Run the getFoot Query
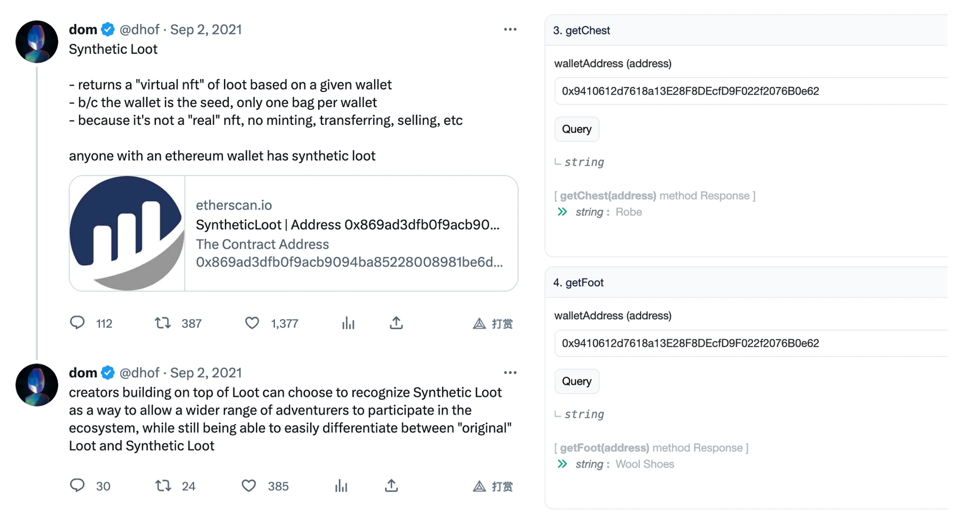 576,381
